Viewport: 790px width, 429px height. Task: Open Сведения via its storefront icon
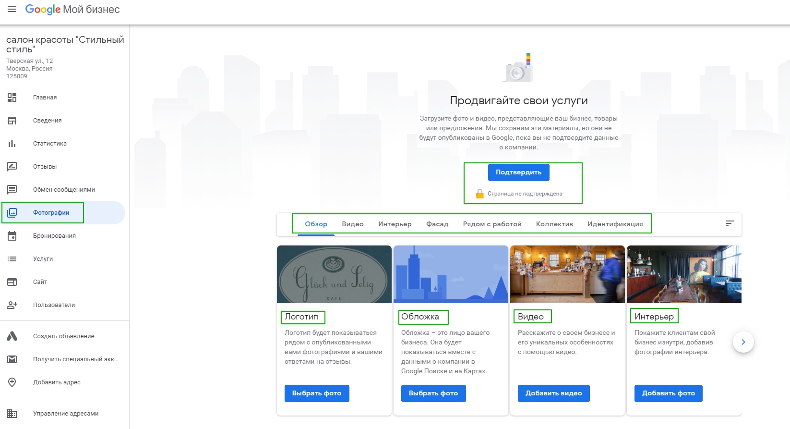click(12, 121)
